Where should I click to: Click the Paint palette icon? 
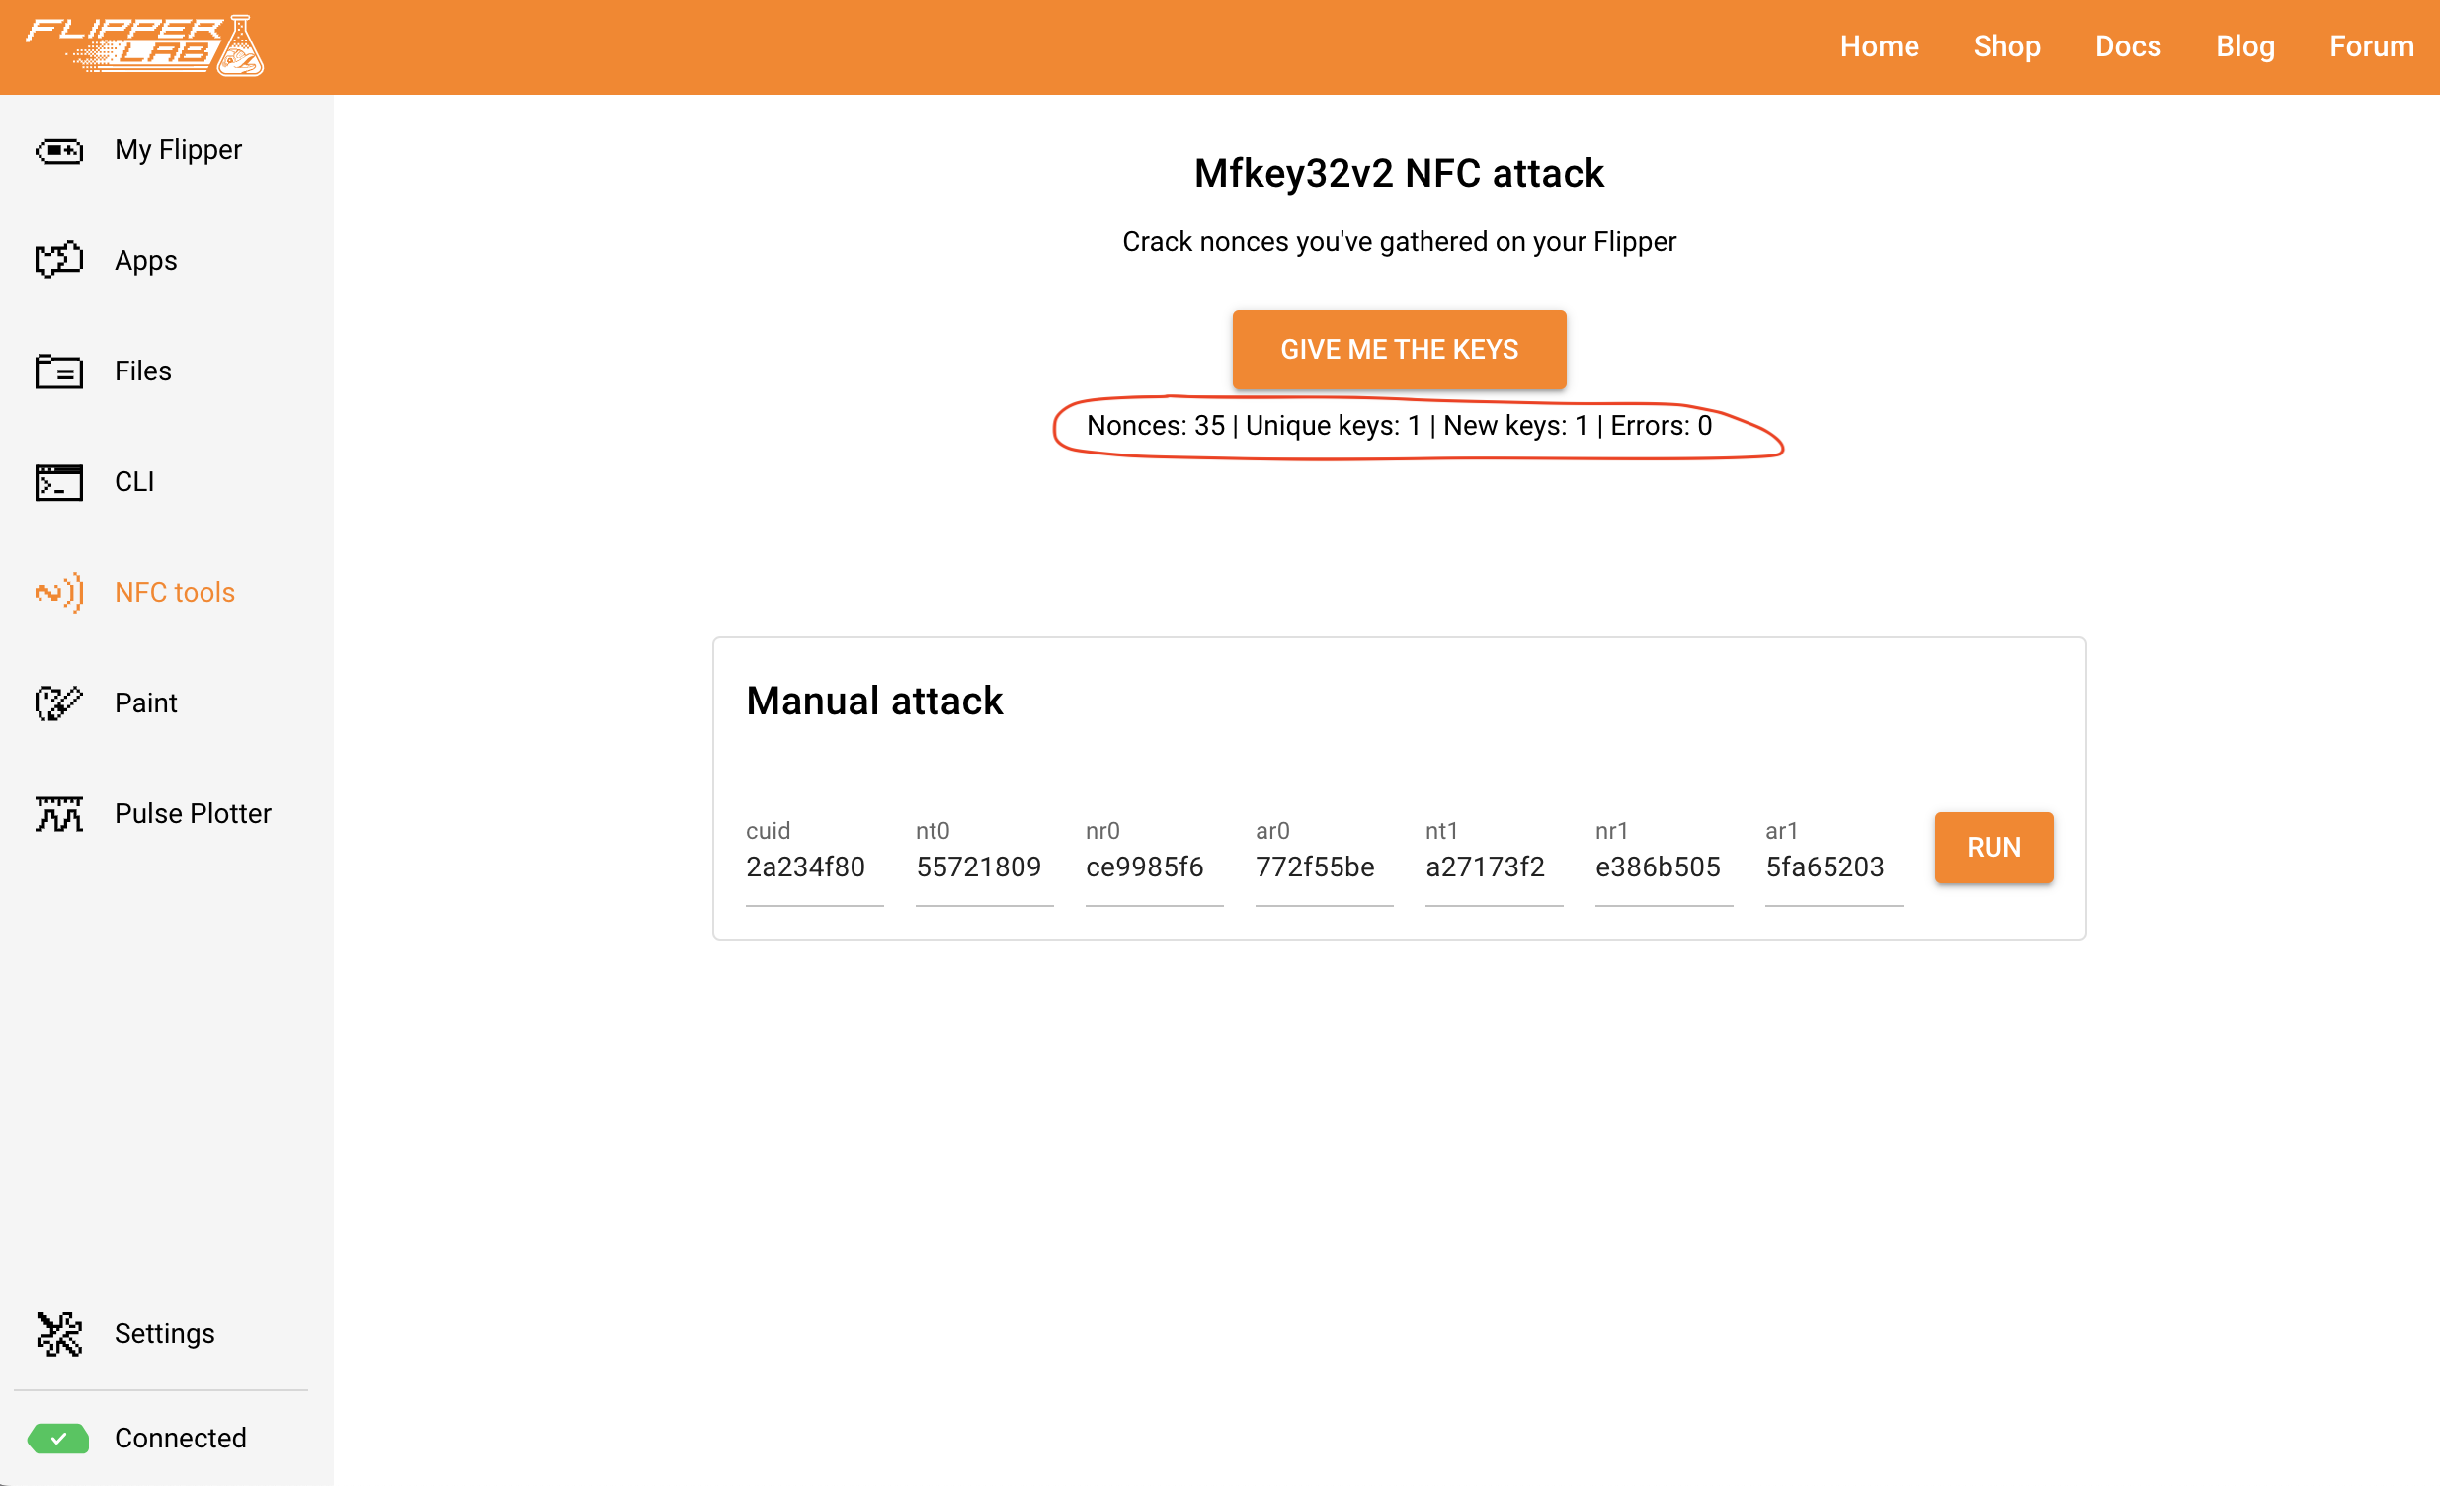[x=59, y=703]
